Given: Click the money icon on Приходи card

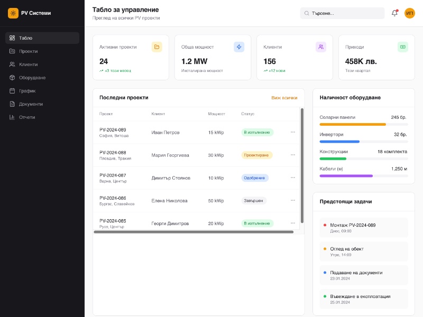Looking at the screenshot, I should point(403,47).
